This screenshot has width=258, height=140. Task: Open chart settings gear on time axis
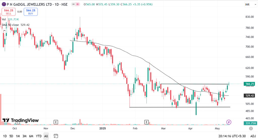tap(251, 128)
